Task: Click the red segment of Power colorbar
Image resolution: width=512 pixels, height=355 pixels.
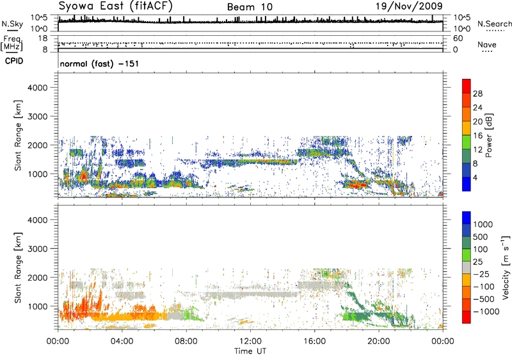Action: (467, 86)
